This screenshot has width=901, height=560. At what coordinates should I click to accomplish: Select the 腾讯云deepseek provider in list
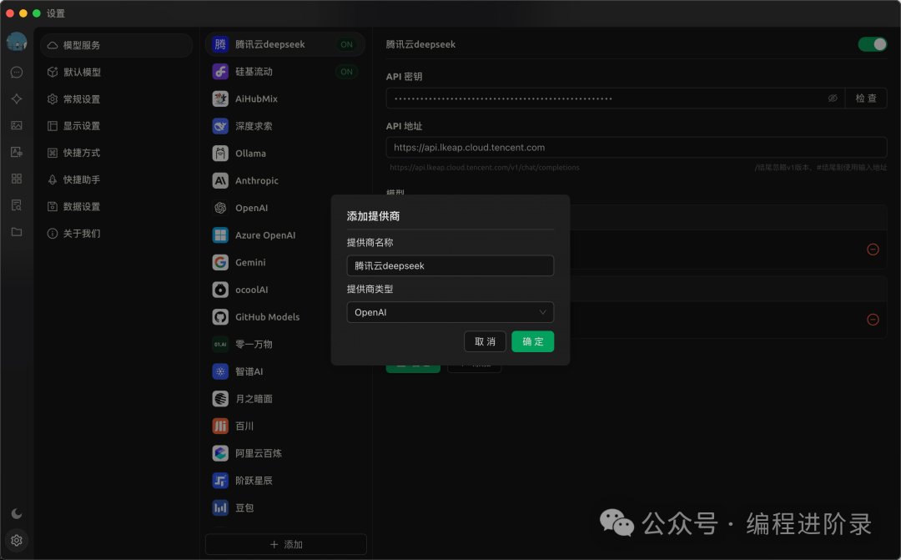pyautogui.click(x=285, y=44)
